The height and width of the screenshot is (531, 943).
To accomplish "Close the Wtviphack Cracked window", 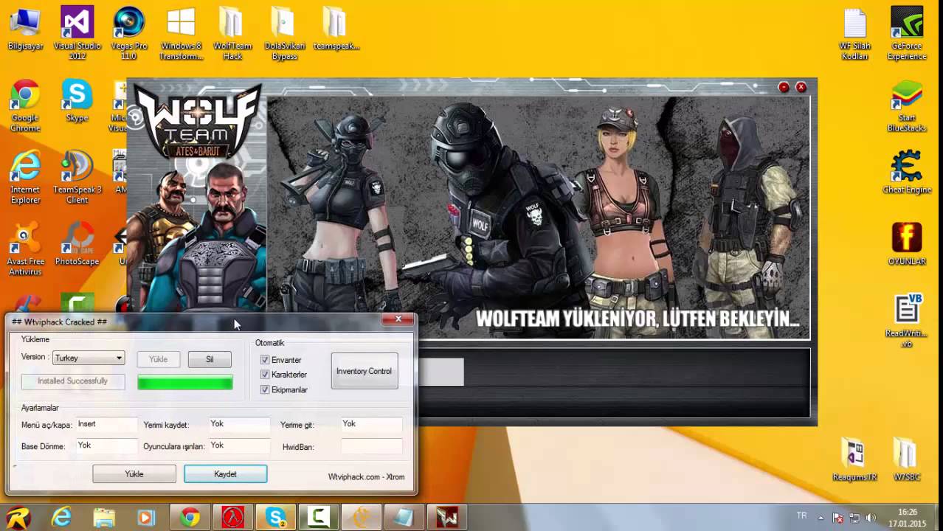I will 398,319.
